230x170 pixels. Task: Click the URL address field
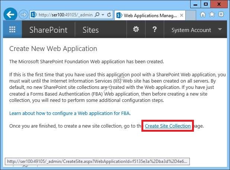tap(65, 15)
